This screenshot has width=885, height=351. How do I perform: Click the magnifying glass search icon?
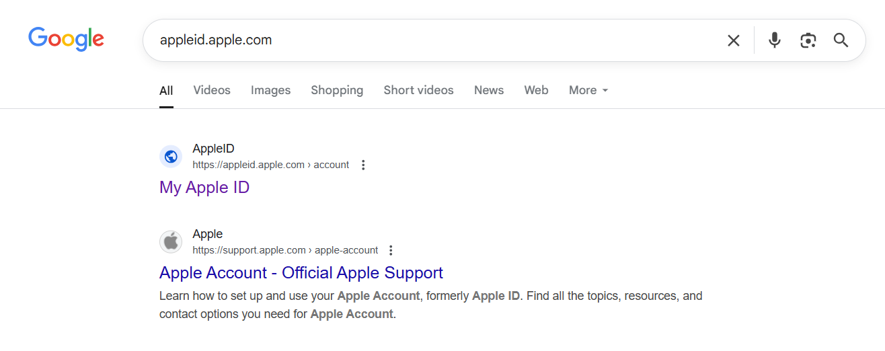[841, 40]
